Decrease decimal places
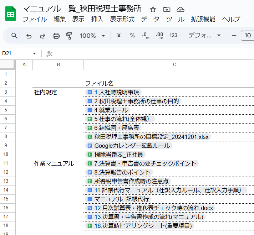 tap(146, 35)
